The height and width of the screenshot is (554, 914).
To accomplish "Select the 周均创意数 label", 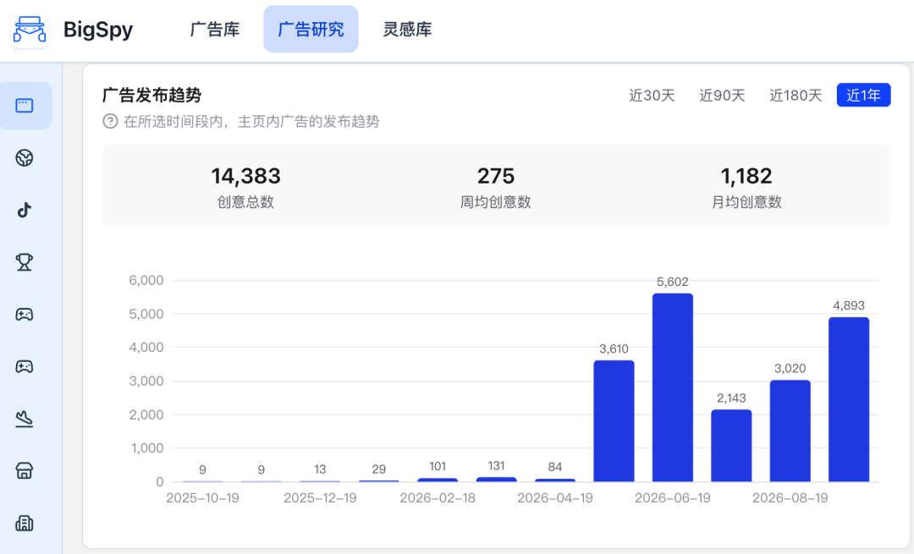I will [496, 202].
